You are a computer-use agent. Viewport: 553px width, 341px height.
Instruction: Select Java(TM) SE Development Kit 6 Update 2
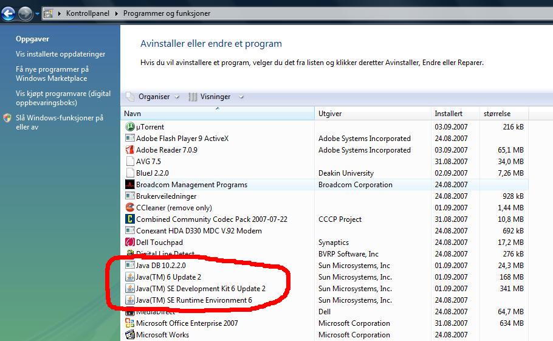pos(201,289)
